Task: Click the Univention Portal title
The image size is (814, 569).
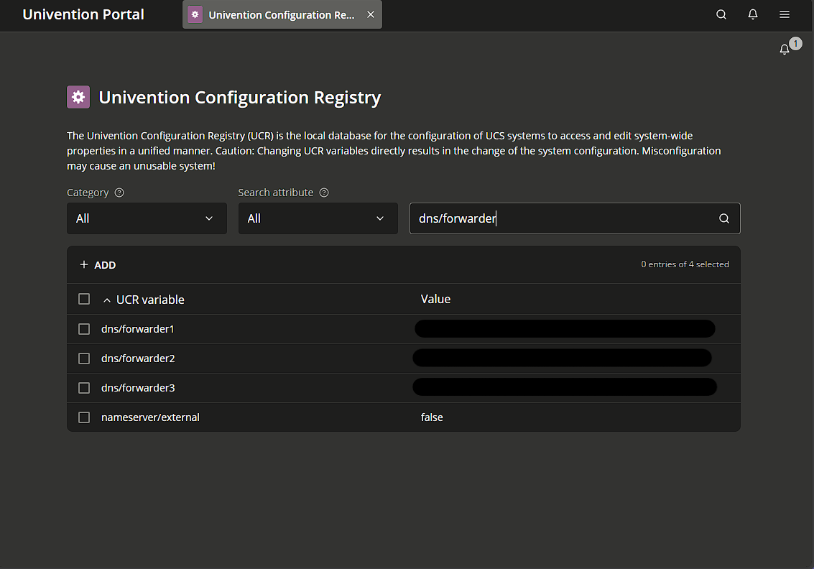Action: [83, 14]
